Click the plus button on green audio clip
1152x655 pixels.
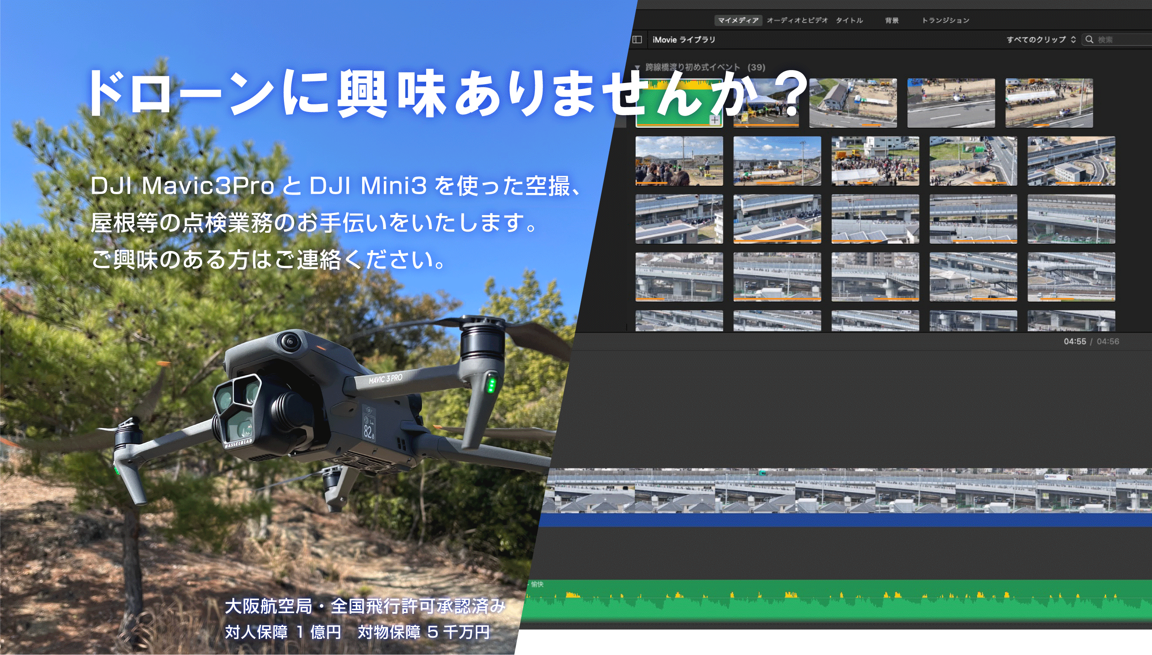tap(714, 120)
